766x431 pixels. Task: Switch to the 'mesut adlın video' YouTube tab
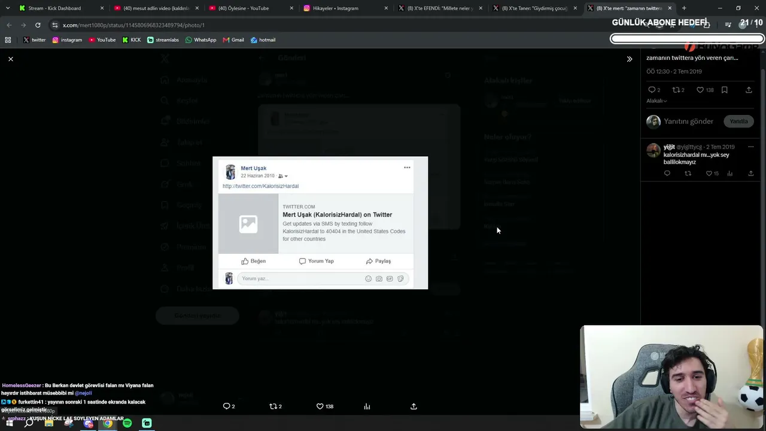pos(156,8)
